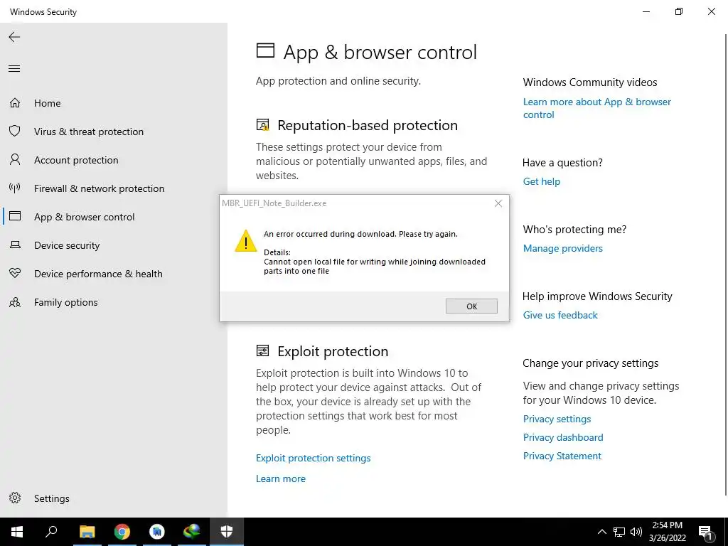Open the hamburger navigation menu
Viewport: 728px width, 546px height.
pos(14,69)
